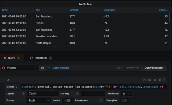Switch to the Transform tab
This screenshot has width=172, height=105.
click(x=41, y=58)
